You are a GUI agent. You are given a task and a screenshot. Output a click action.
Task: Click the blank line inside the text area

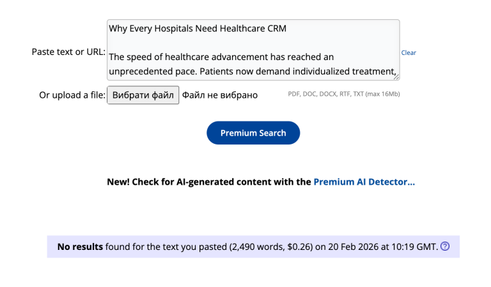(253, 42)
